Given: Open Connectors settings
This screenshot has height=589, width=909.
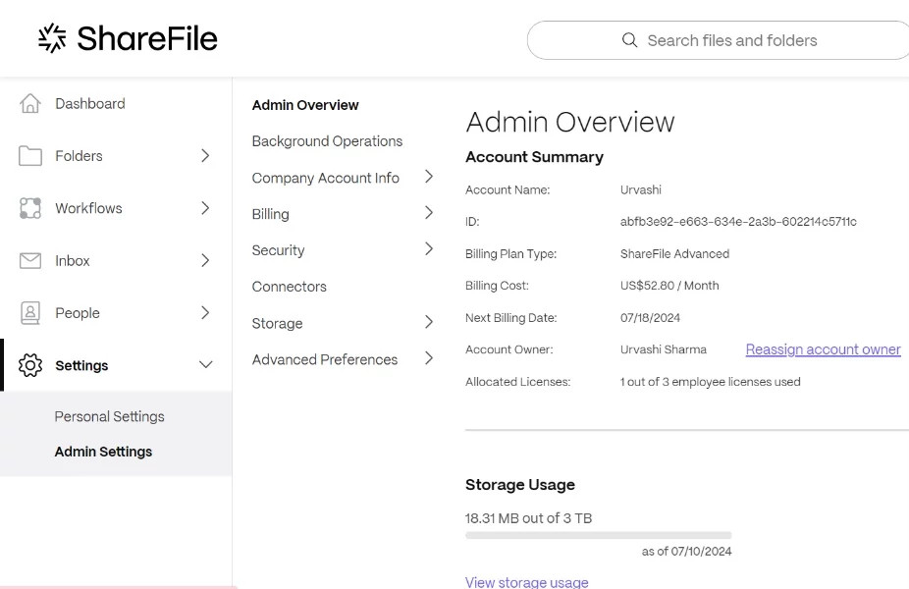Looking at the screenshot, I should (x=290, y=287).
